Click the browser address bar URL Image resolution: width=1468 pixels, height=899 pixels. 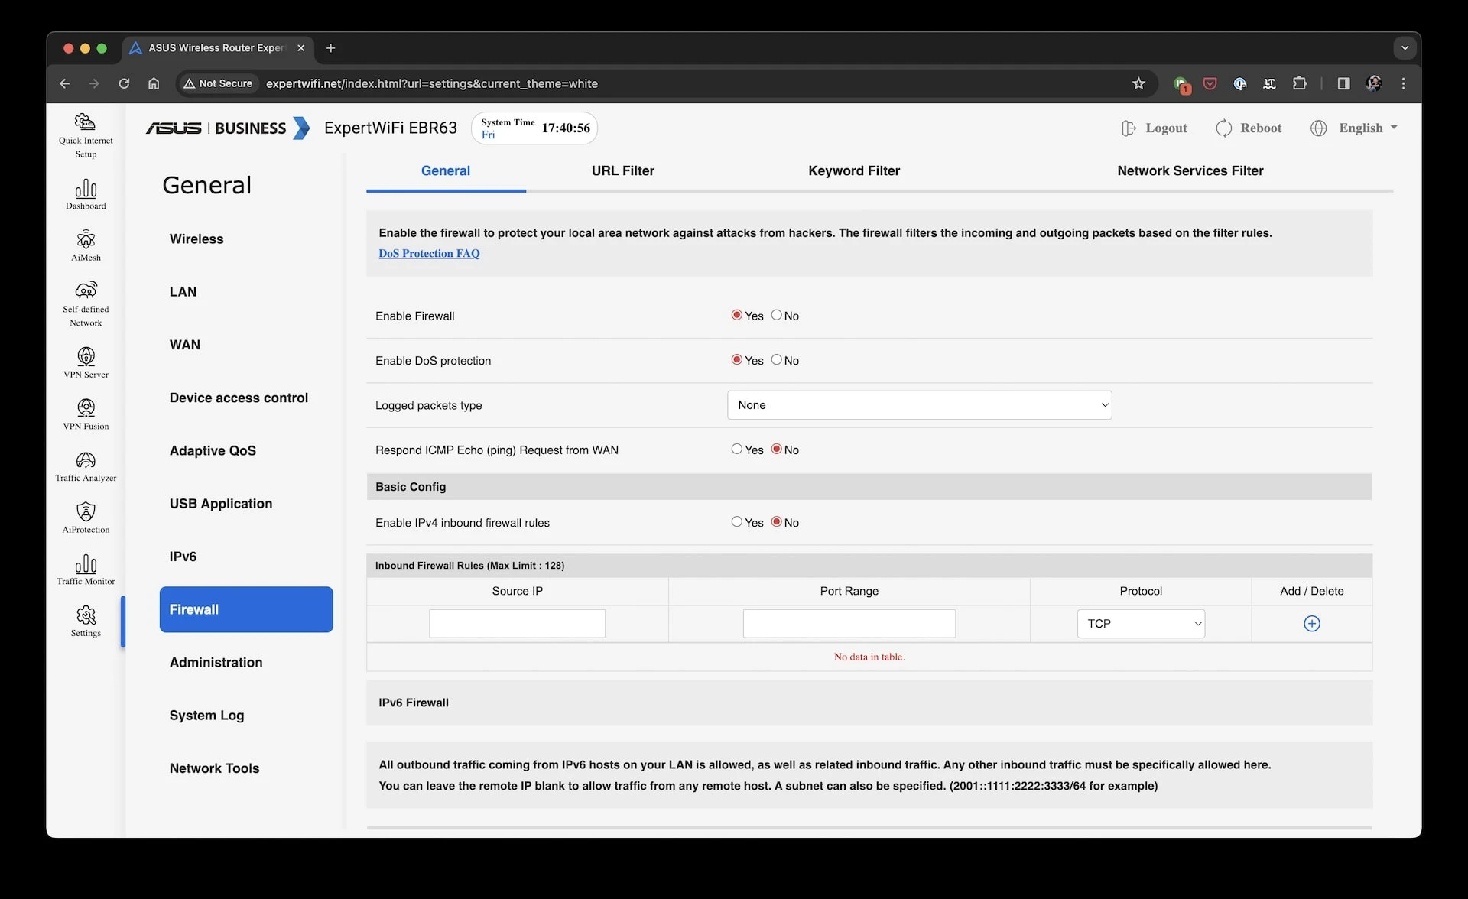431,83
